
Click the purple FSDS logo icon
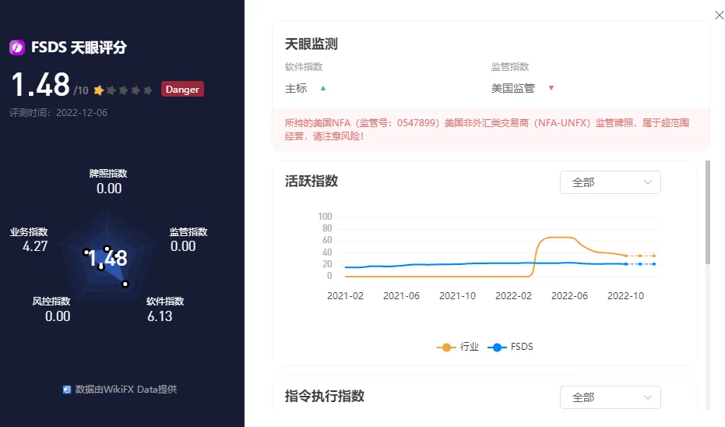(x=17, y=48)
